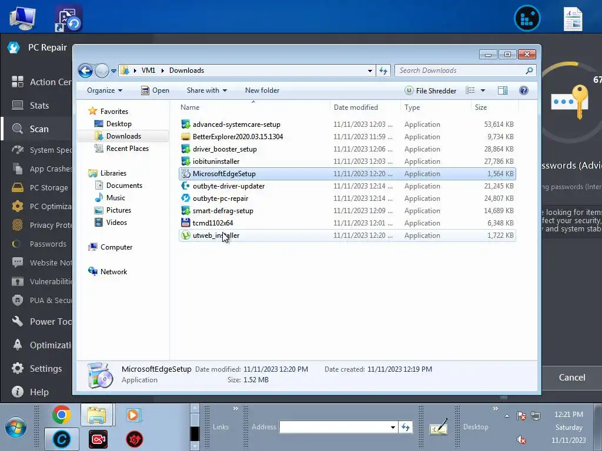Click the search magnifier icon
The height and width of the screenshot is (451, 602).
tap(529, 70)
